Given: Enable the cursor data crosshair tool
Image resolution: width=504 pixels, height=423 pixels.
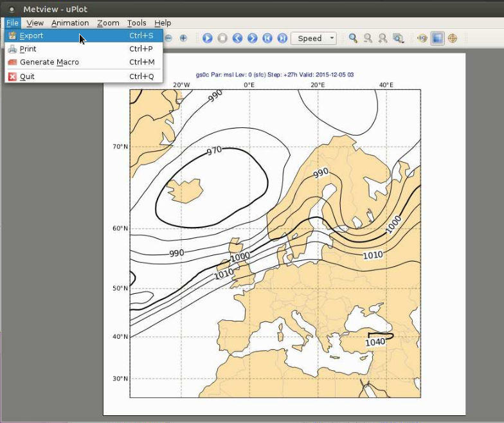Looking at the screenshot, I should 453,39.
